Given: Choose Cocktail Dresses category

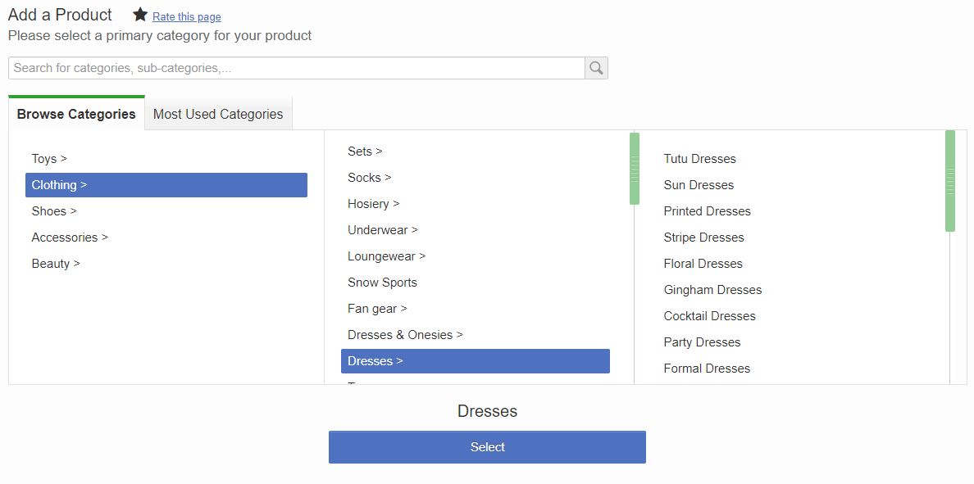Looking at the screenshot, I should [709, 316].
